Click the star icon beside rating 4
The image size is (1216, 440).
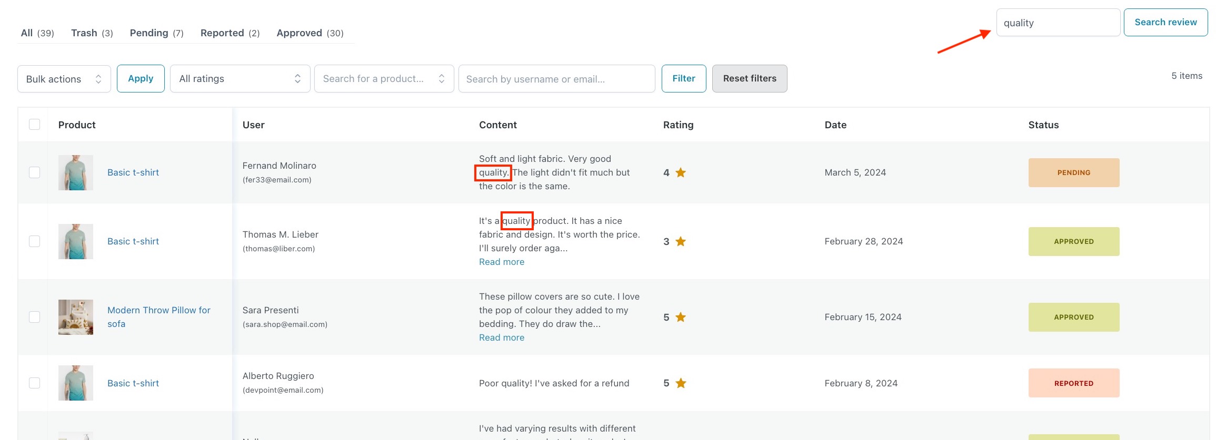681,172
